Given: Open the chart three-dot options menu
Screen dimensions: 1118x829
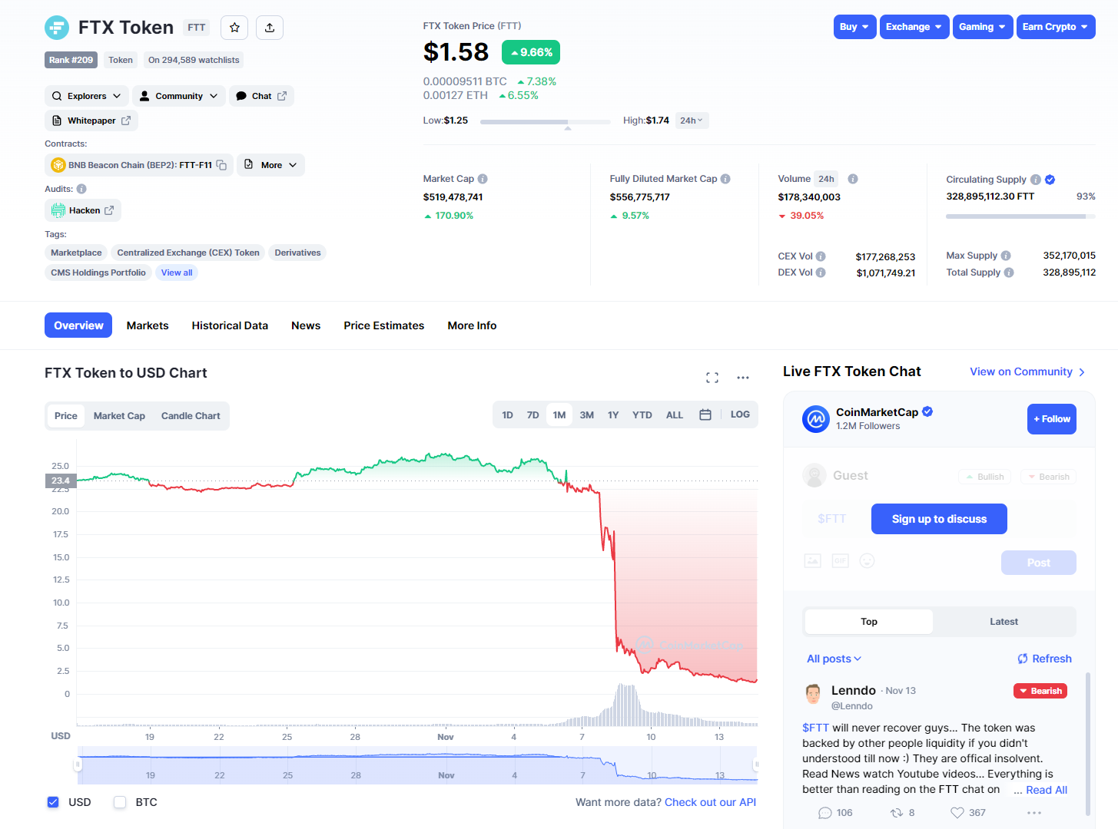Looking at the screenshot, I should pos(743,378).
